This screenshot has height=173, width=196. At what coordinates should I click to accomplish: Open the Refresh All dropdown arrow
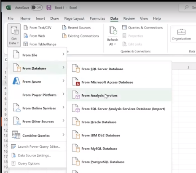pyautogui.click(x=115, y=44)
